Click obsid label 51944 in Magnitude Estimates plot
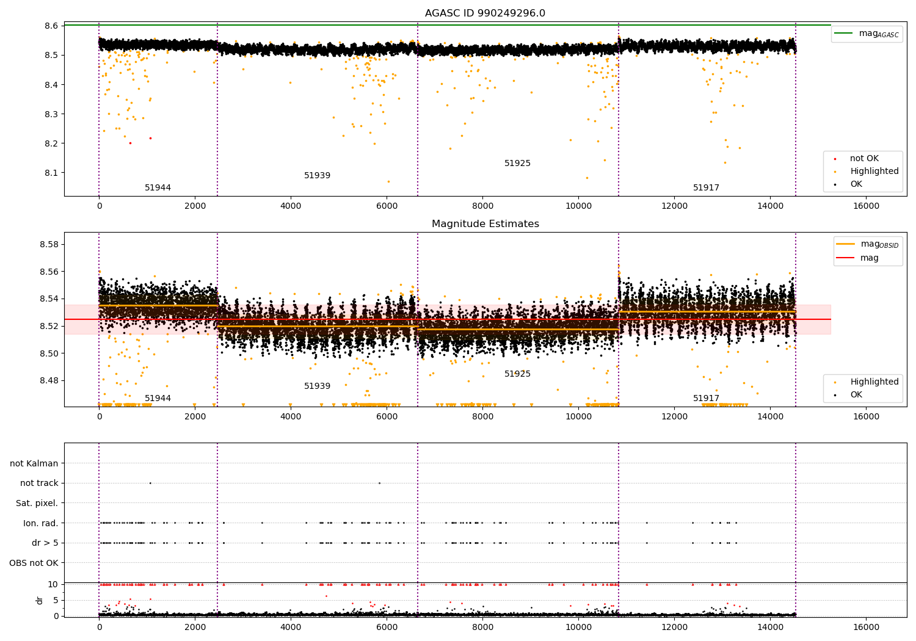Screen dimensions: 916x641 pyautogui.click(x=158, y=399)
